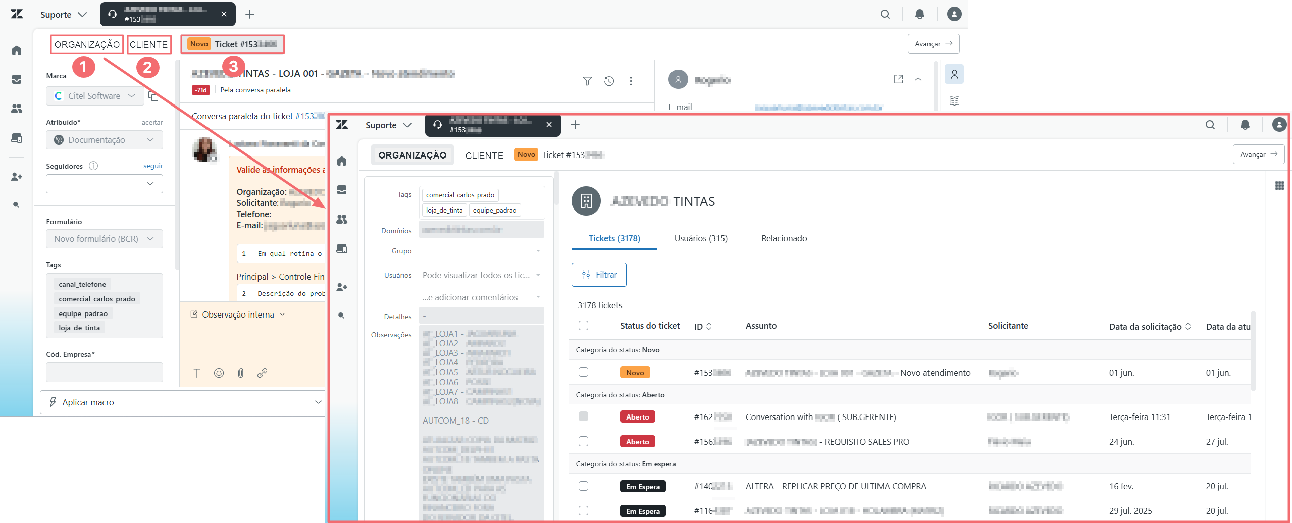Open ORGANIZAÇÃO tab in back window

tap(87, 44)
